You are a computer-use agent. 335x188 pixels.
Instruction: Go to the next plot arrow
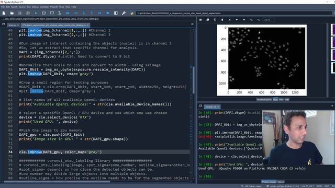(244, 20)
